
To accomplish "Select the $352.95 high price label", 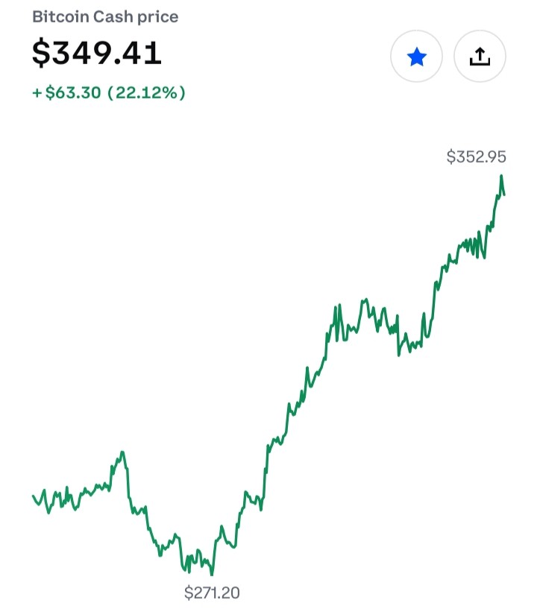I will 477,157.
